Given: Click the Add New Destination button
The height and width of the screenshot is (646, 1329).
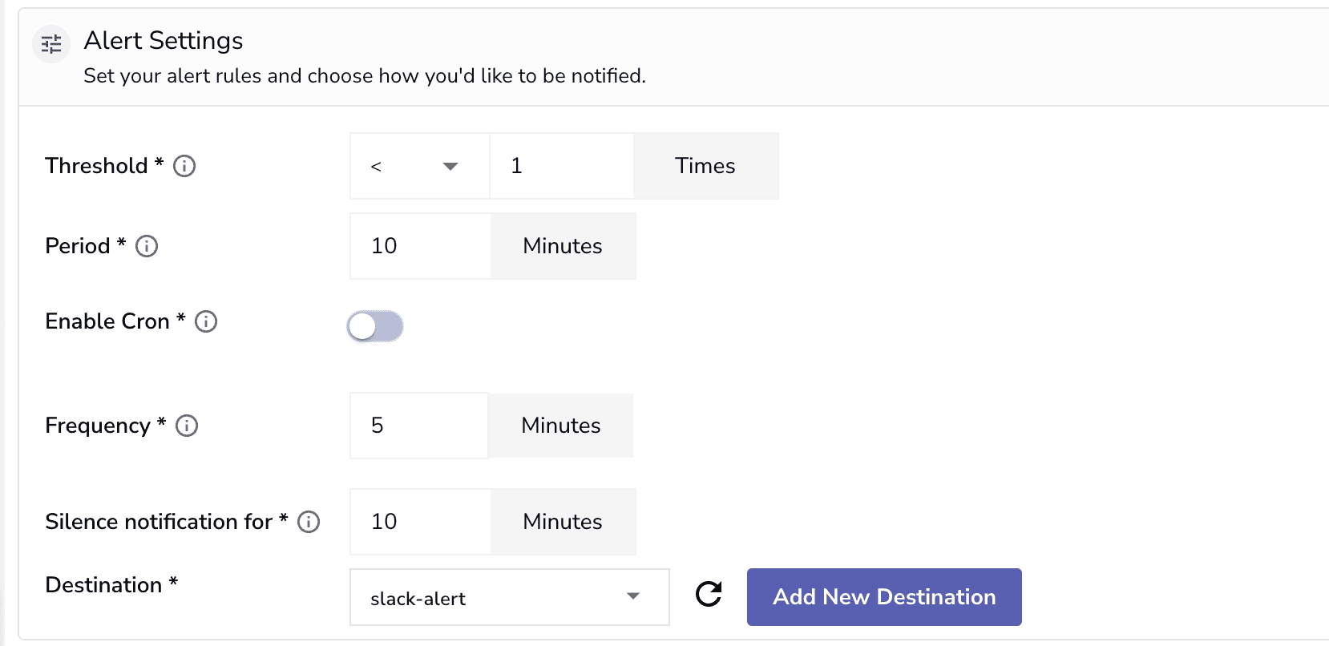Looking at the screenshot, I should coord(883,597).
